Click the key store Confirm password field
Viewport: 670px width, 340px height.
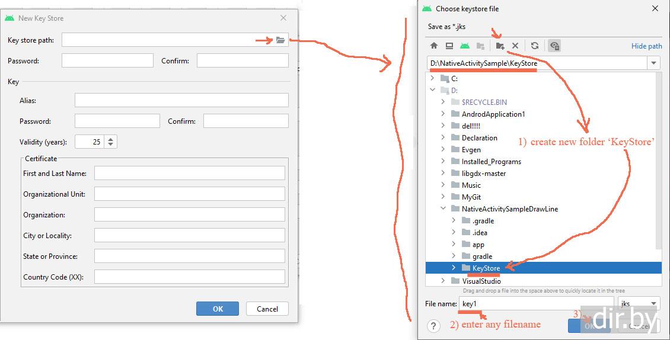[243, 60]
